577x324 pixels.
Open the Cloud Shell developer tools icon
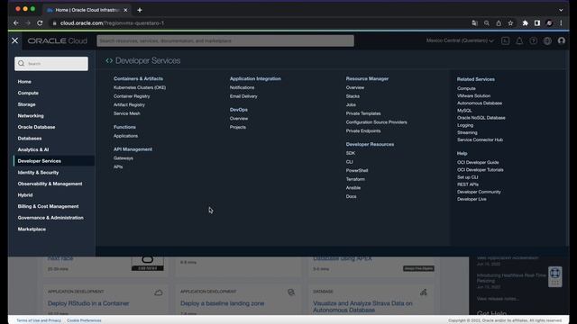(505, 40)
